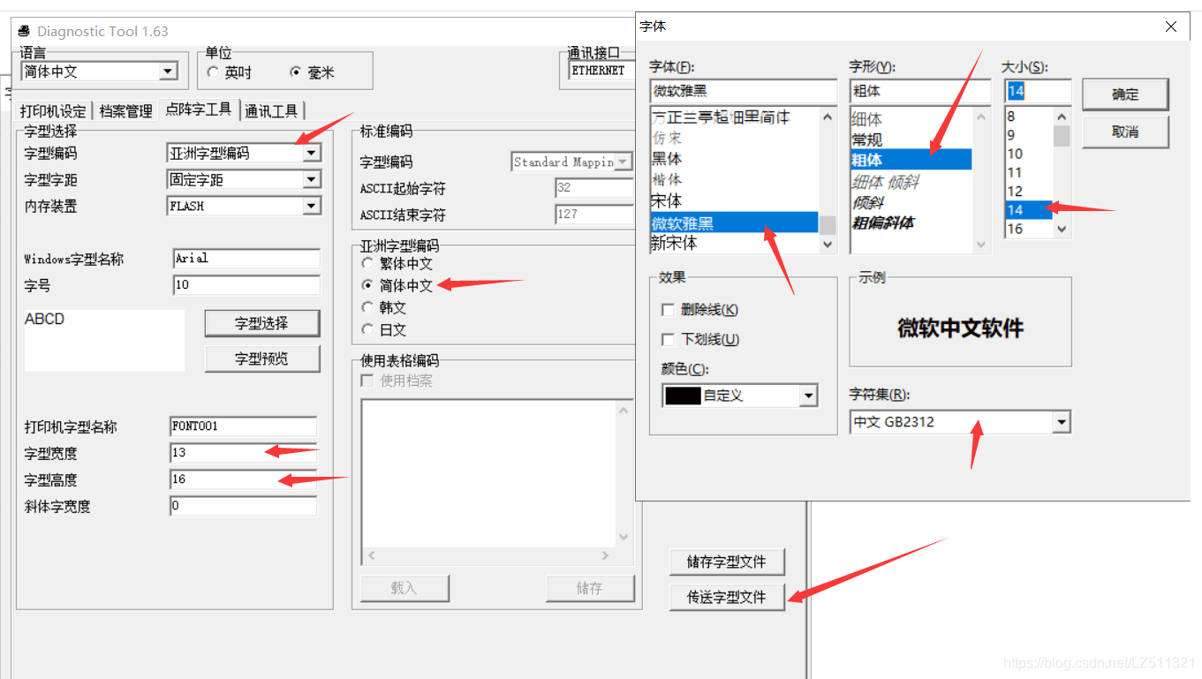Tick the 删除线 strikethrough checkbox
The height and width of the screenshot is (679, 1202).
(x=669, y=310)
